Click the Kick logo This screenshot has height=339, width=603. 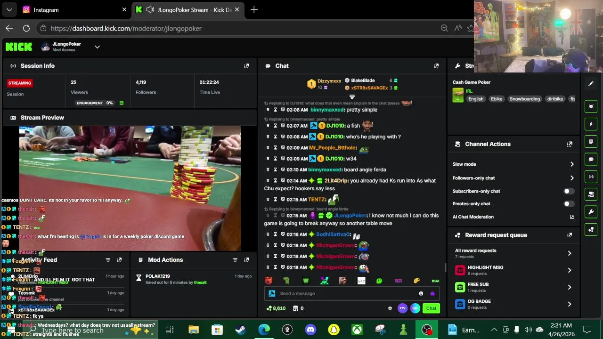click(x=19, y=47)
